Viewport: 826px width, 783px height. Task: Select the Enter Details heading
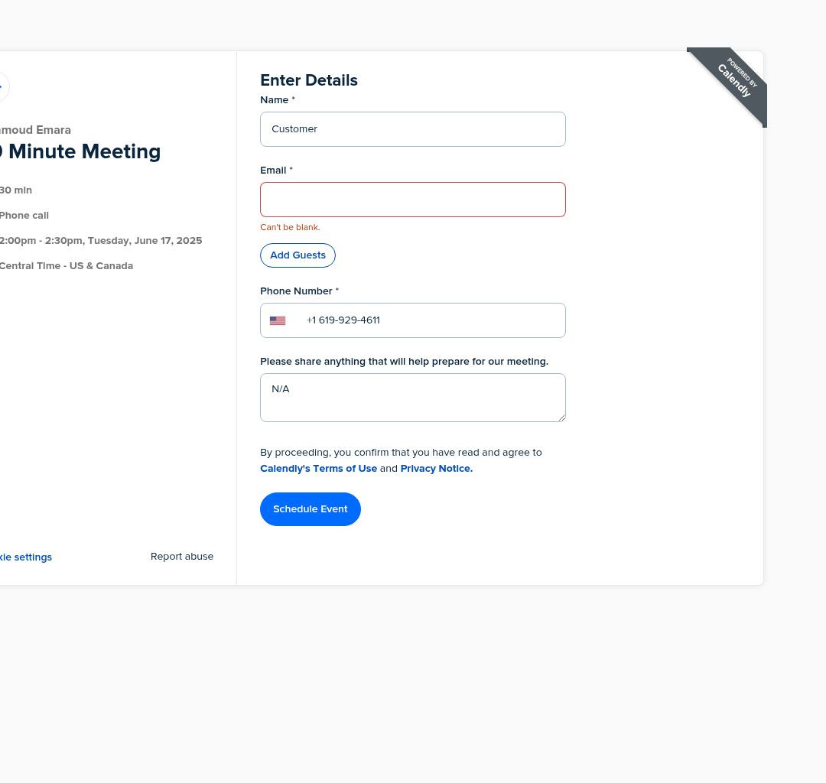pyautogui.click(x=309, y=80)
